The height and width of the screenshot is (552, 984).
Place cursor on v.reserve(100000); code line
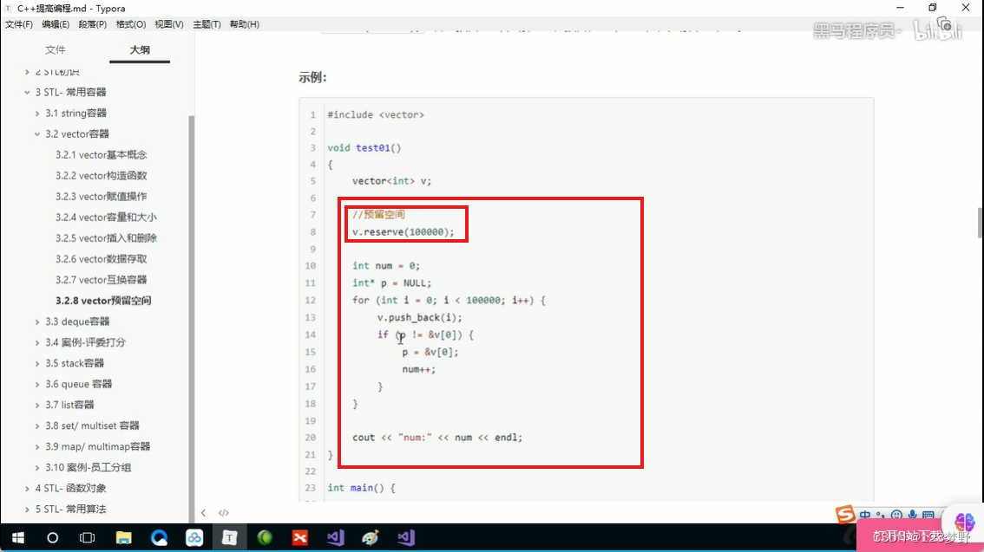pos(403,232)
